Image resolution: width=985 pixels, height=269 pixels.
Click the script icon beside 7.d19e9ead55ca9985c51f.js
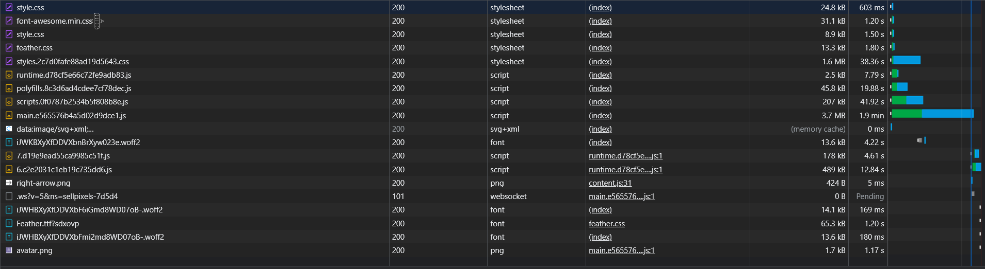[9, 156]
